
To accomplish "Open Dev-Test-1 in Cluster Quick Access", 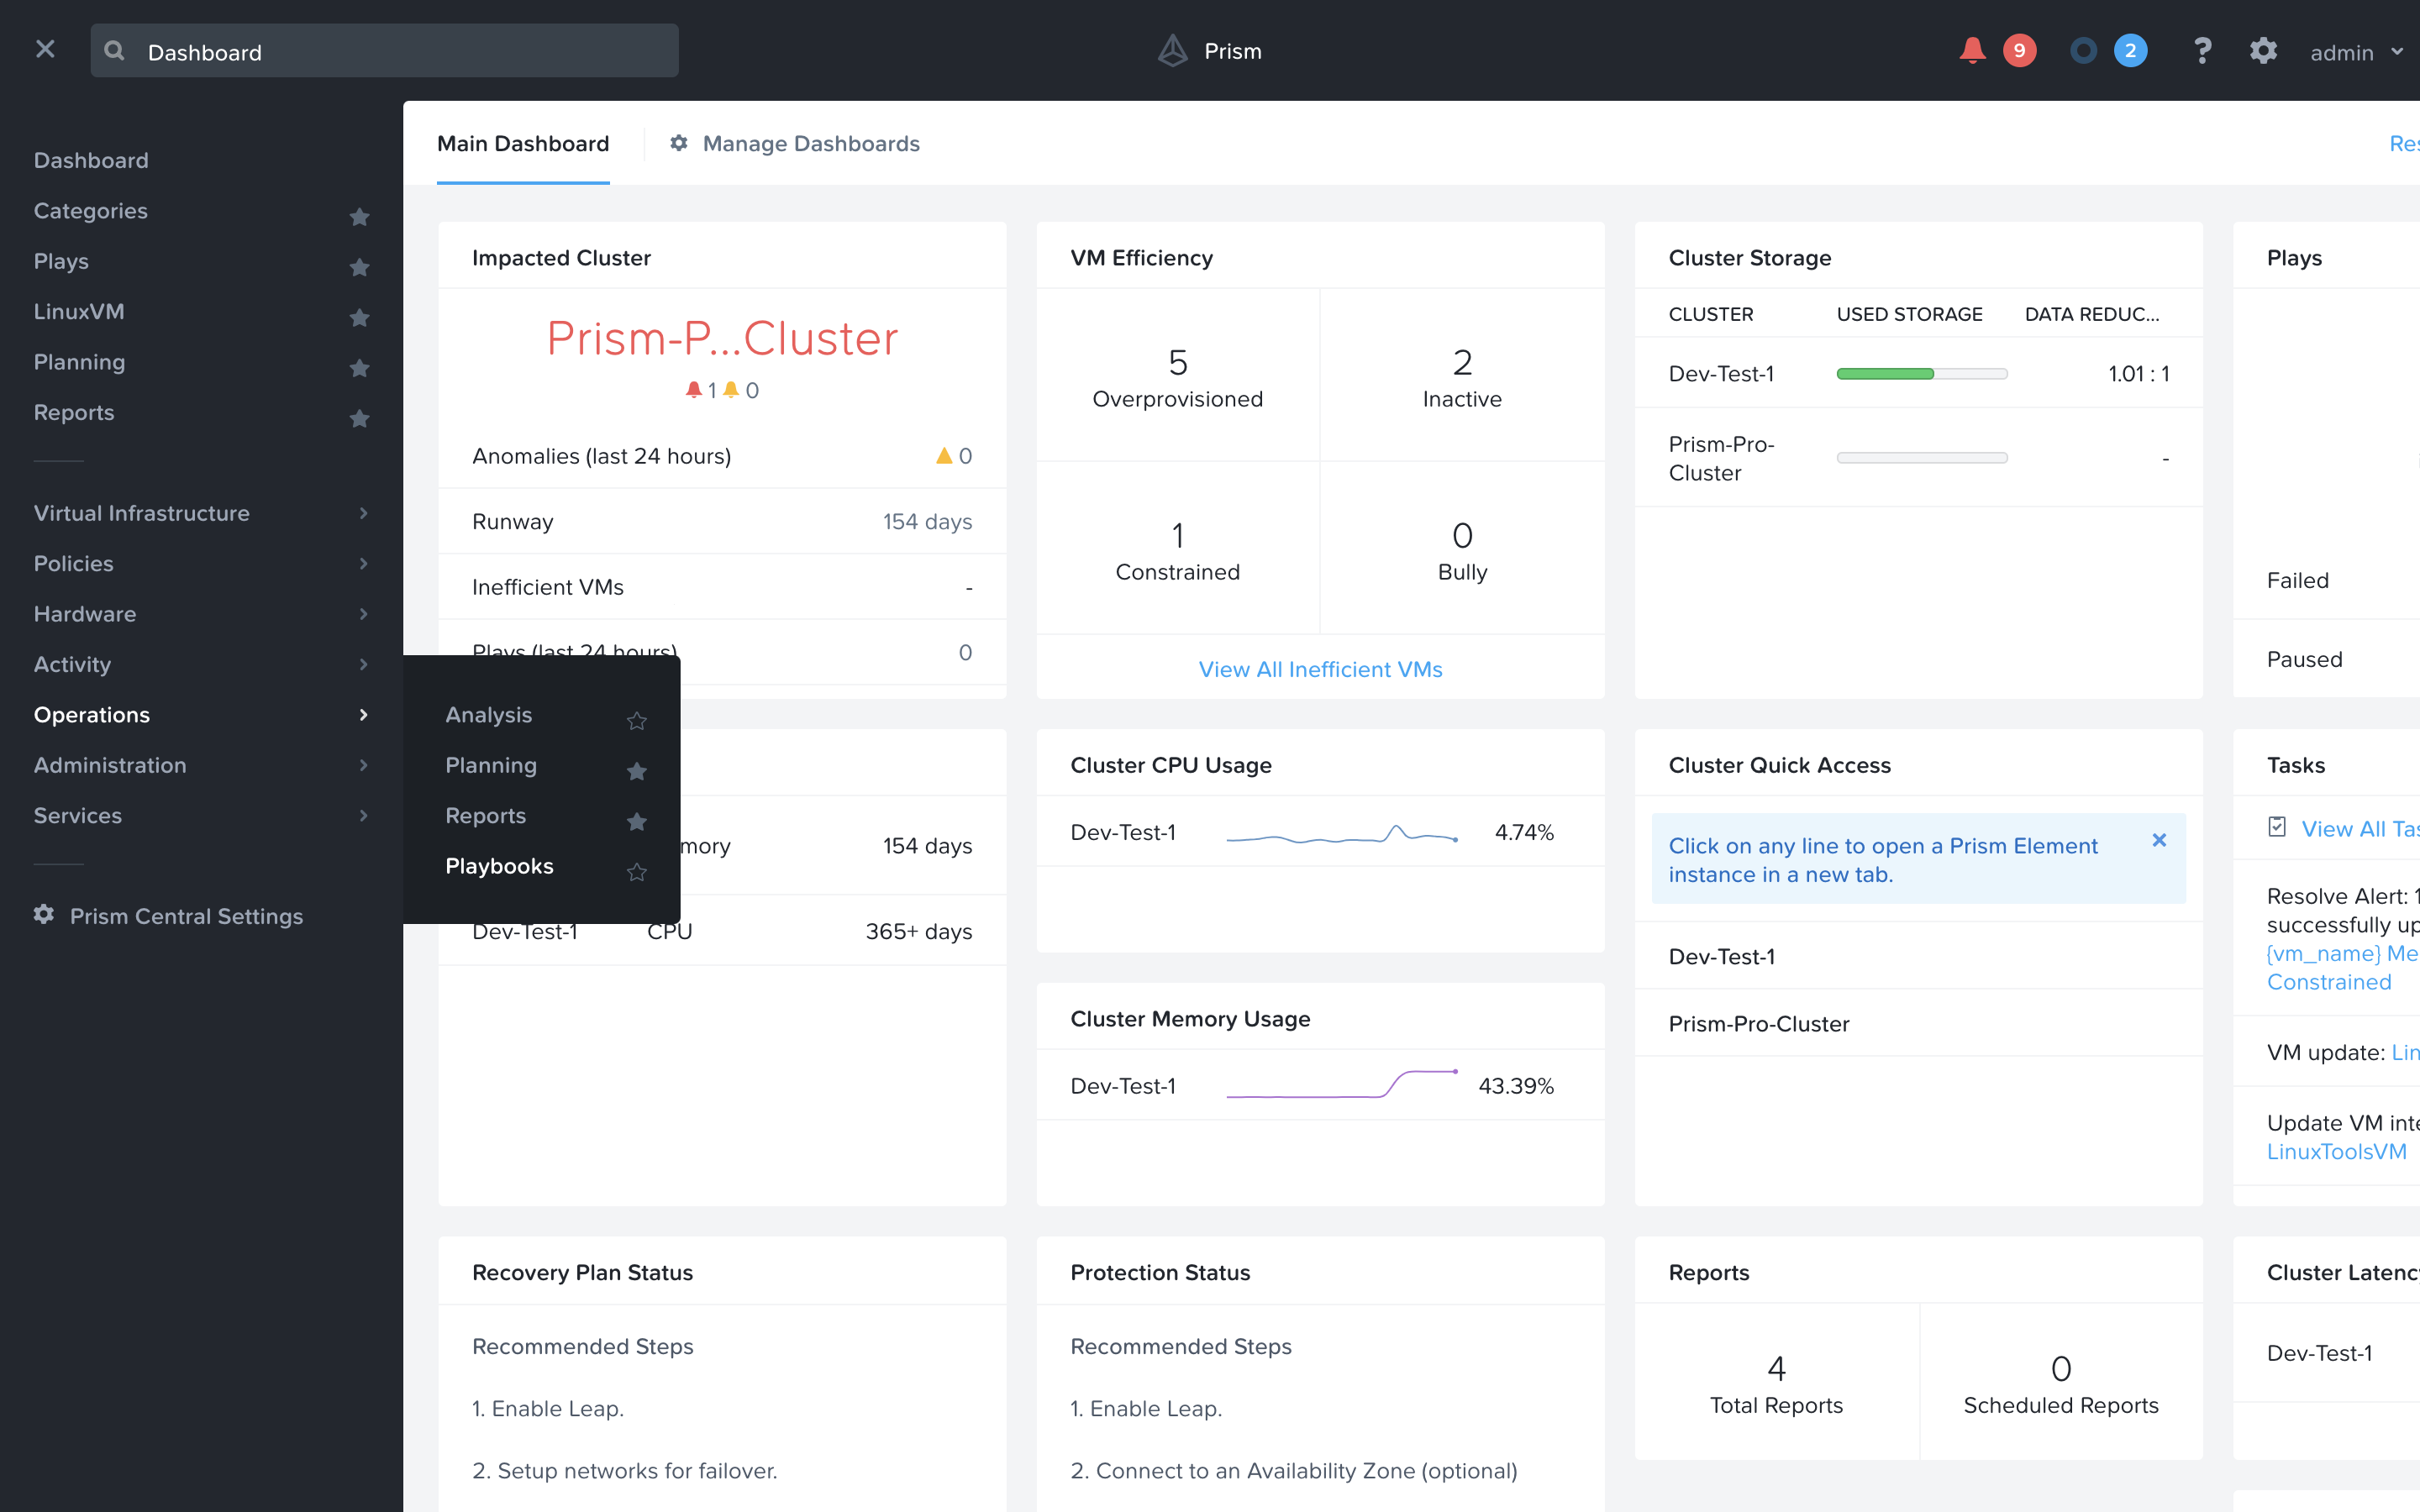I will click(x=1918, y=956).
